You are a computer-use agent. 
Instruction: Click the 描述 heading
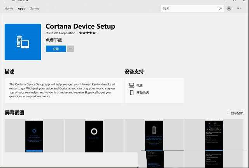point(9,72)
